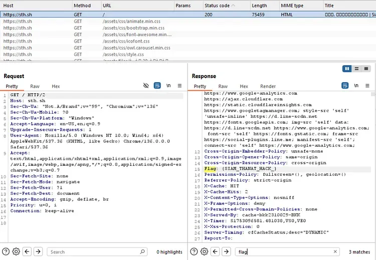Click Host: sth.sh line in request
376x260 pixels.
[x=28, y=101]
